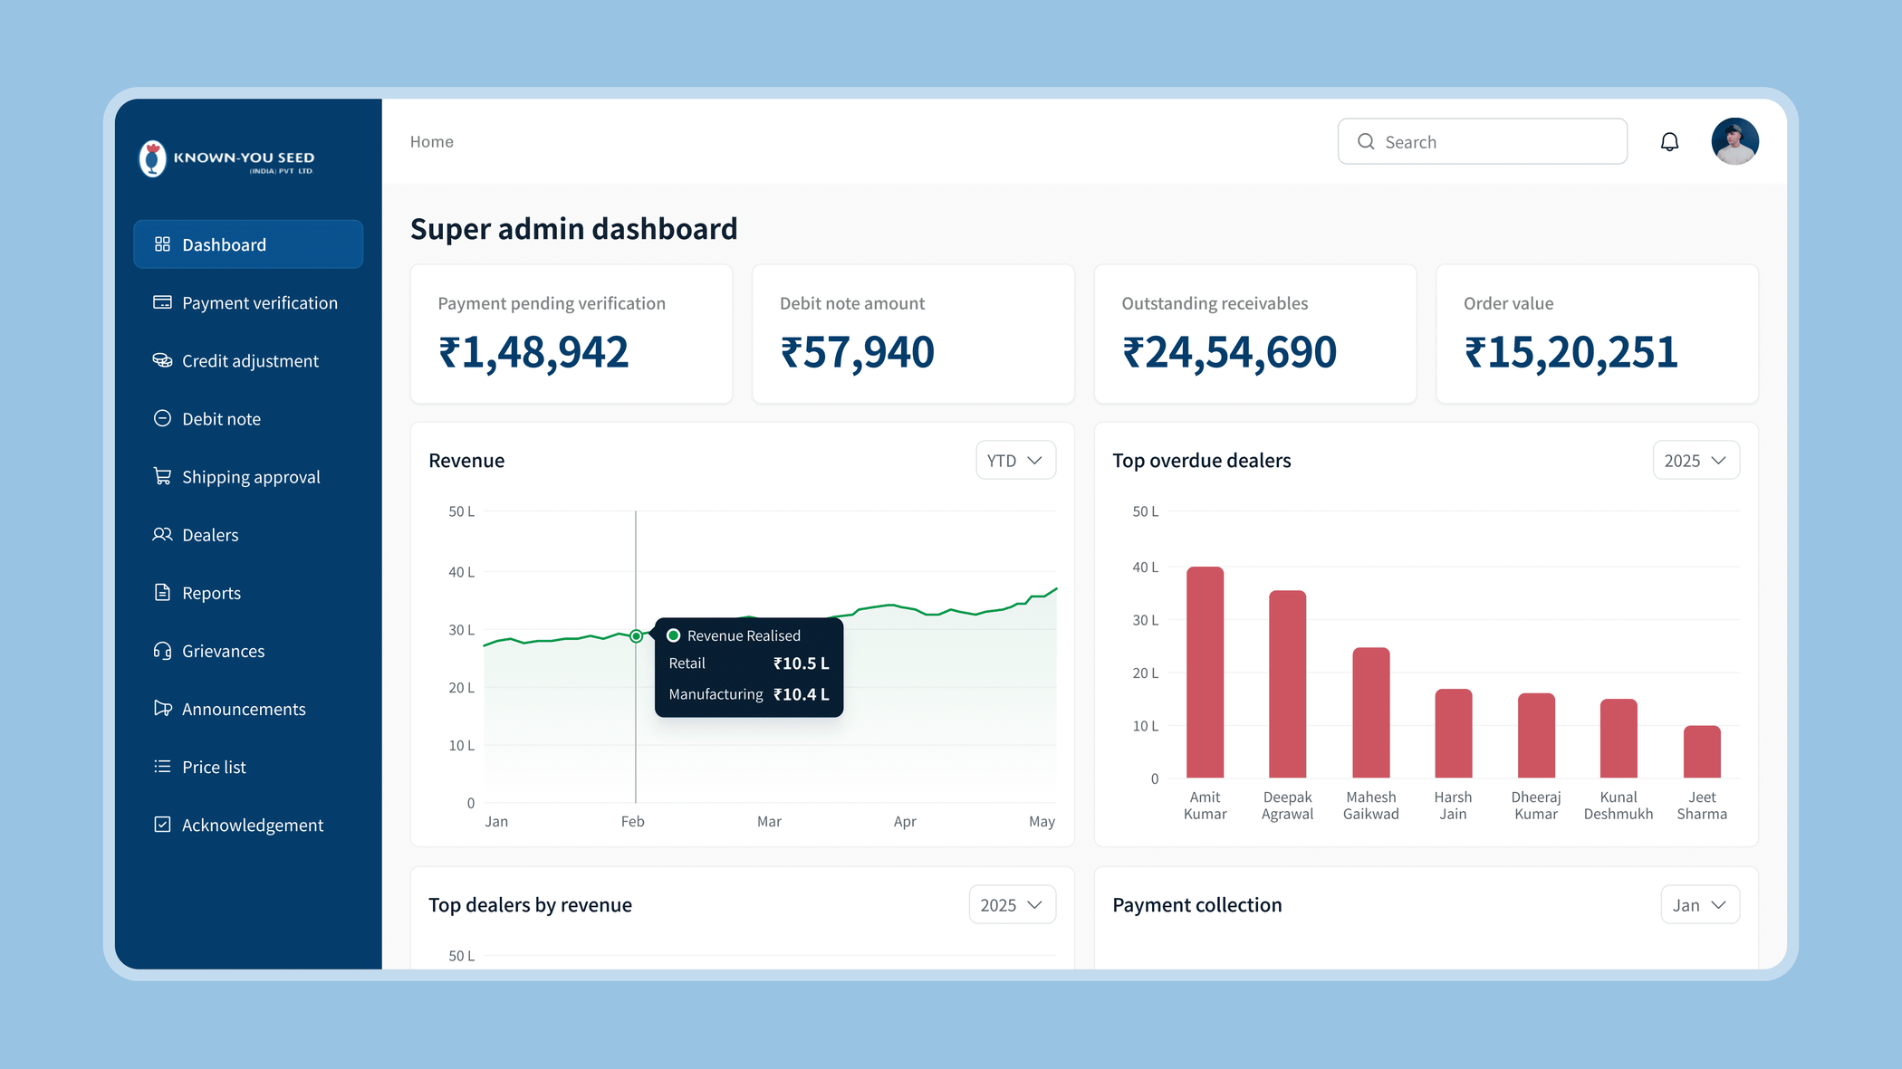Click the Amit Kumar overdue bar

1205,672
